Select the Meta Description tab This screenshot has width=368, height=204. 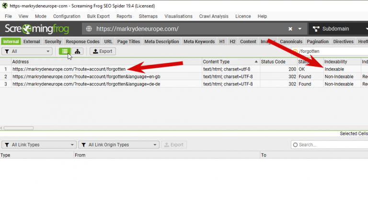click(x=161, y=42)
